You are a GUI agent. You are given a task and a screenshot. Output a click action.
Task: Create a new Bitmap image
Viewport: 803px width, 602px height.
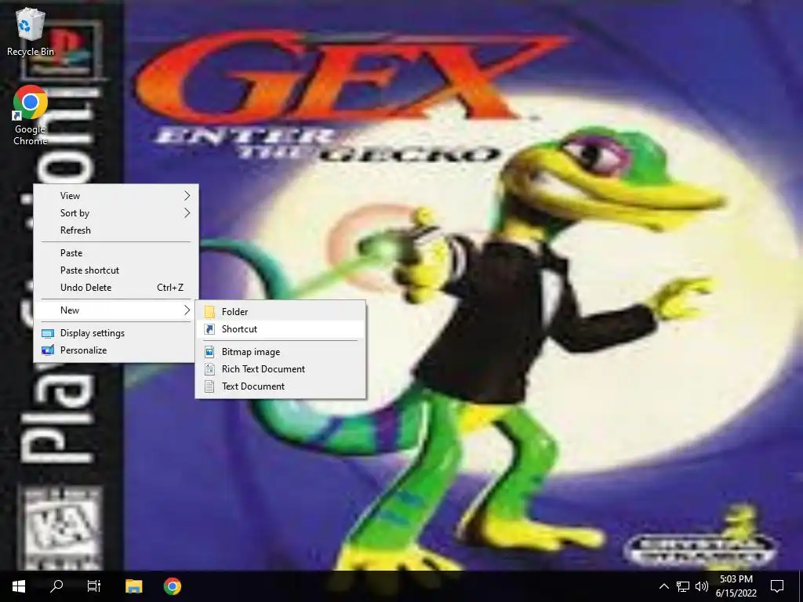pos(281,352)
